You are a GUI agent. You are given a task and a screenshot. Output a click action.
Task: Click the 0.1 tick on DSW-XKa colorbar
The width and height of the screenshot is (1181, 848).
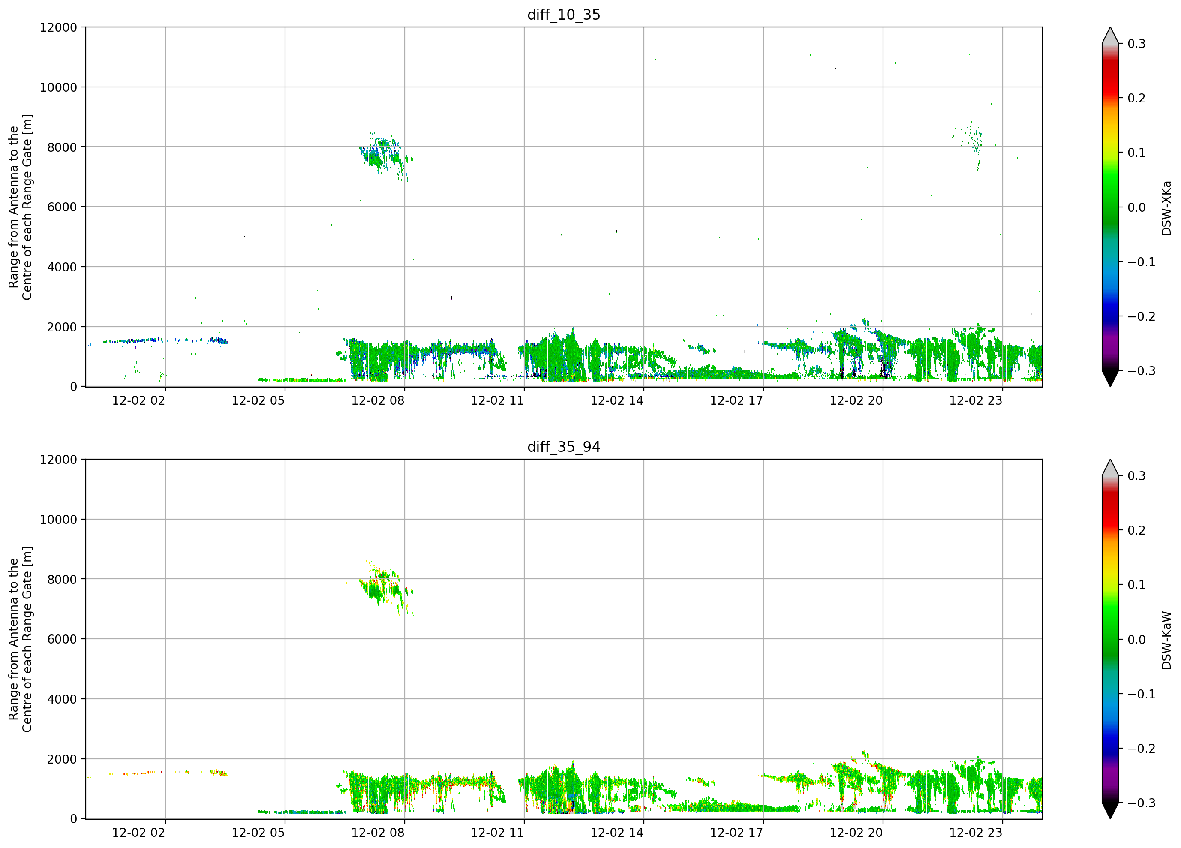1137,153
